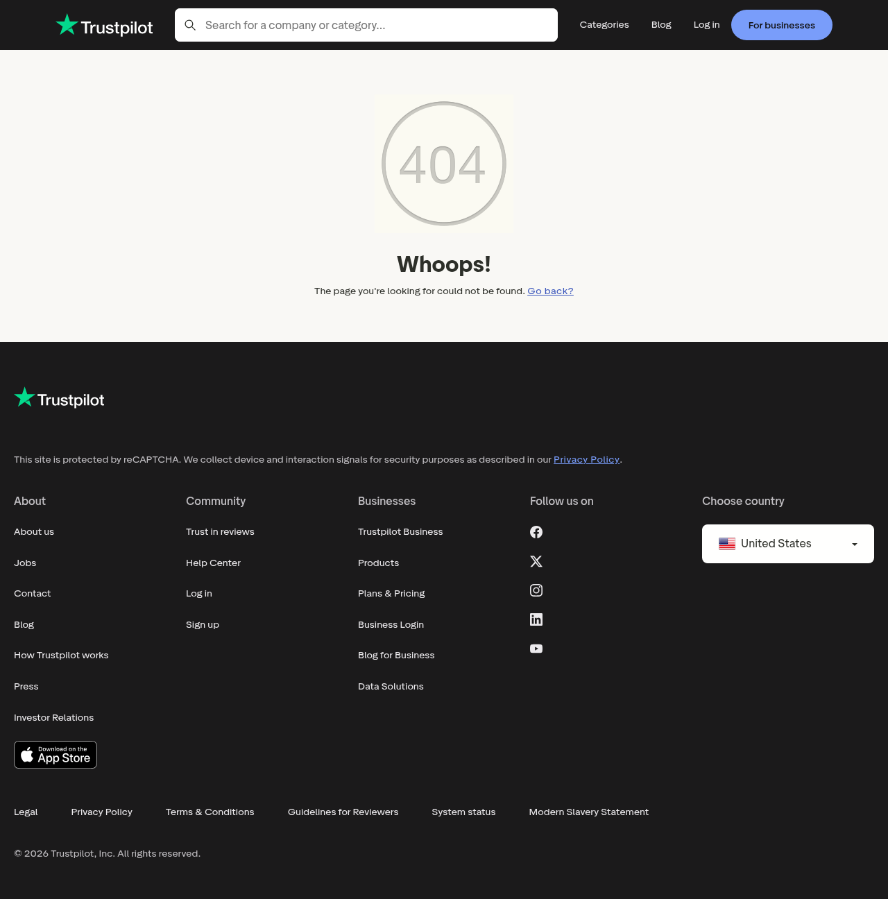Open the Press footer link

pyautogui.click(x=26, y=686)
